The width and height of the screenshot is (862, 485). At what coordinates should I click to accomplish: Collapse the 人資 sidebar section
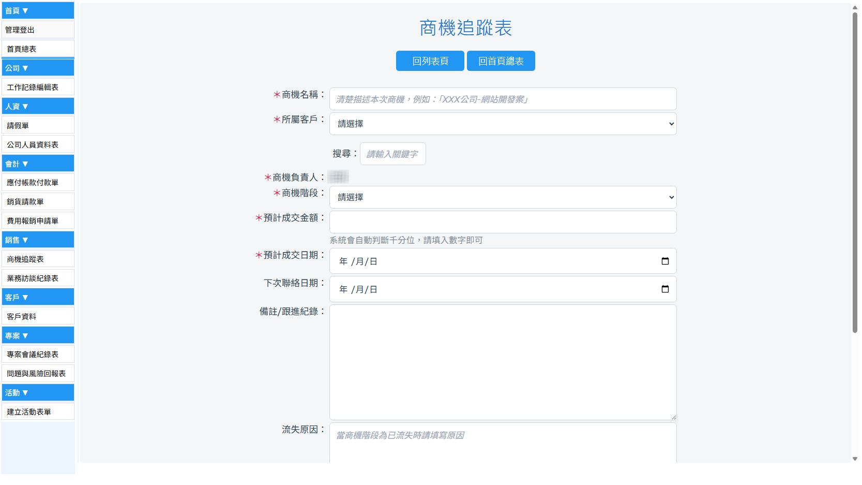38,106
